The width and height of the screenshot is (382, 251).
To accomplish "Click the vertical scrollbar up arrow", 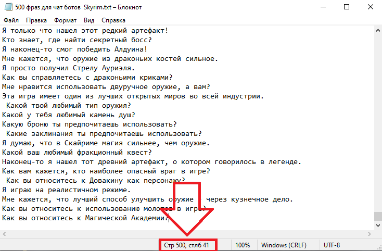I will pos(378,30).
